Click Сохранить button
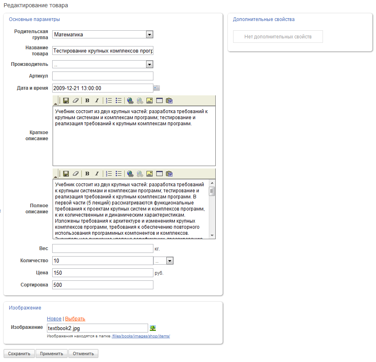This screenshot has height=362, width=376. click(19, 354)
